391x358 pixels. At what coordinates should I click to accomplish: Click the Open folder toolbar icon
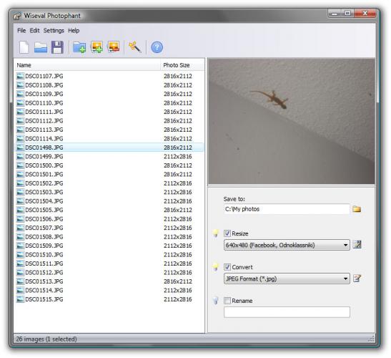[41, 47]
